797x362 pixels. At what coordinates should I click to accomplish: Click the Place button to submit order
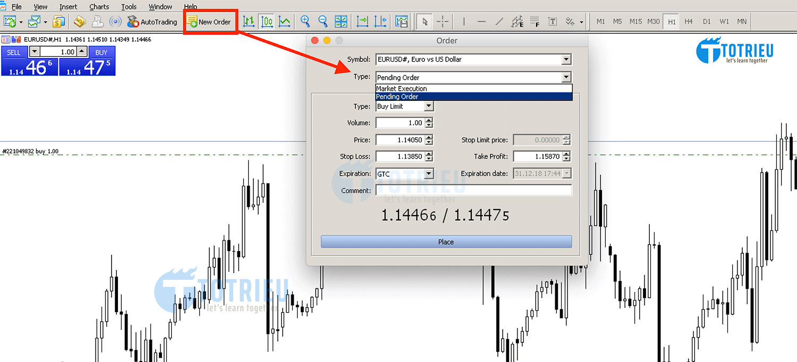[446, 242]
